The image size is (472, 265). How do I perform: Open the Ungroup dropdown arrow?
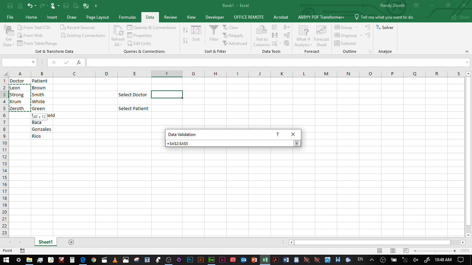click(x=361, y=36)
